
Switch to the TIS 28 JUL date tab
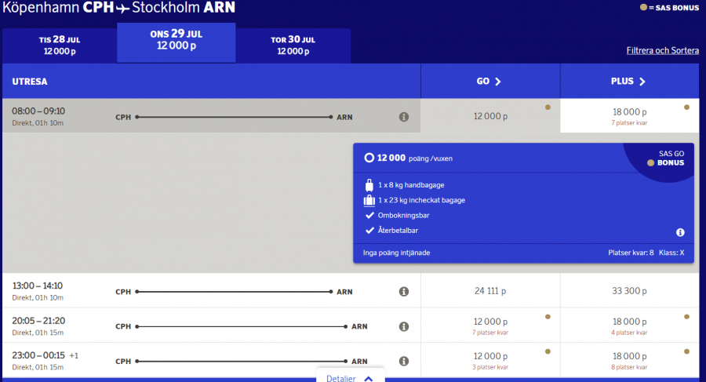tap(60, 45)
